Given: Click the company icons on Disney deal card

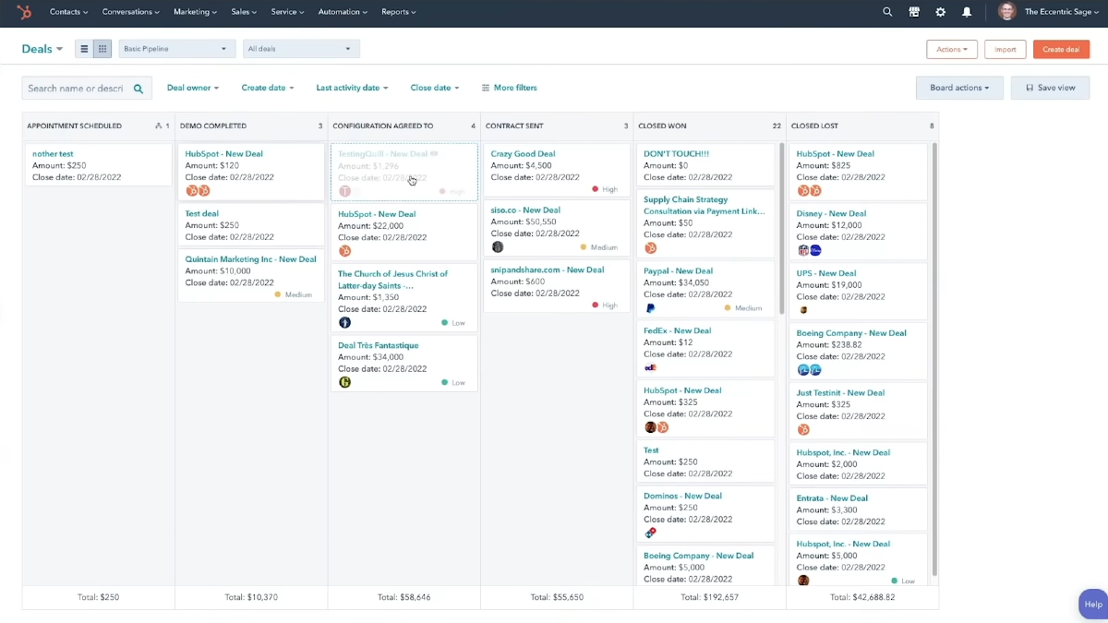Looking at the screenshot, I should point(809,250).
